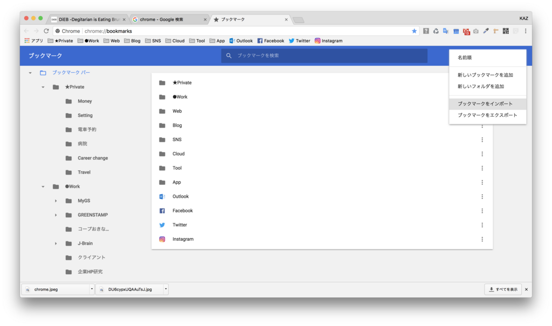Open more actions for the Facebook row
This screenshot has height=326, width=552.
tap(482, 211)
